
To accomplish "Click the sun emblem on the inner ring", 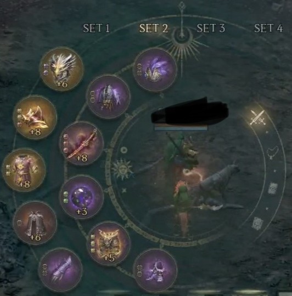I will click(122, 169).
